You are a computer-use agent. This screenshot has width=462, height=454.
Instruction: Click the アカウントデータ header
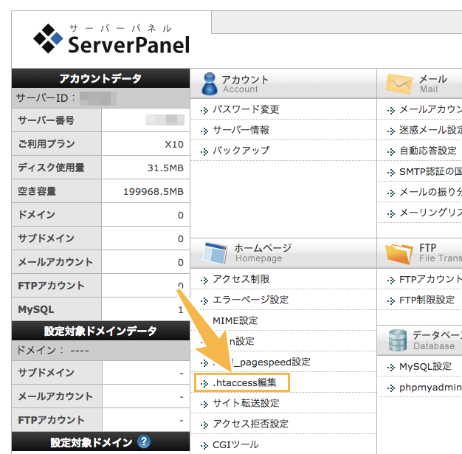tap(100, 78)
